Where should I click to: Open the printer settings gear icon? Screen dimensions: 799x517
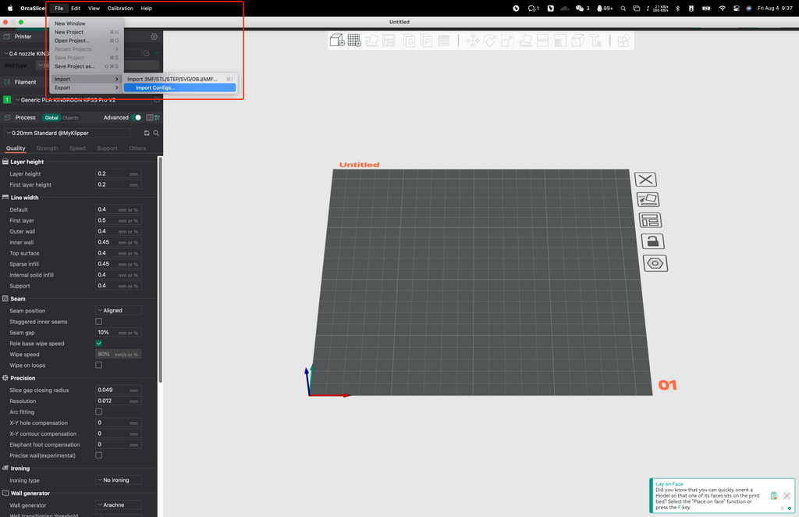coord(154,37)
